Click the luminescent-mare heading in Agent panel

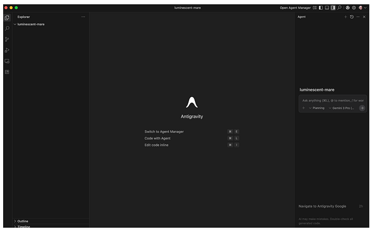click(x=317, y=90)
